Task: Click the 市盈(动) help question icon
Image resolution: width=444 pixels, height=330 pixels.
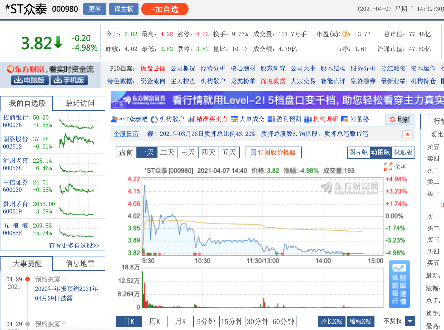Action: [x=346, y=34]
